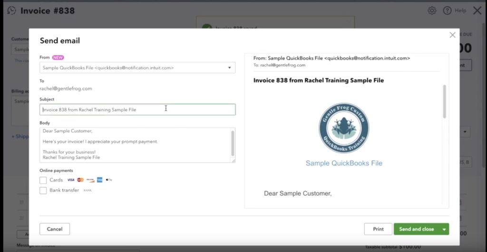Click the Print button
Image resolution: width=487 pixels, height=252 pixels.
(x=378, y=229)
